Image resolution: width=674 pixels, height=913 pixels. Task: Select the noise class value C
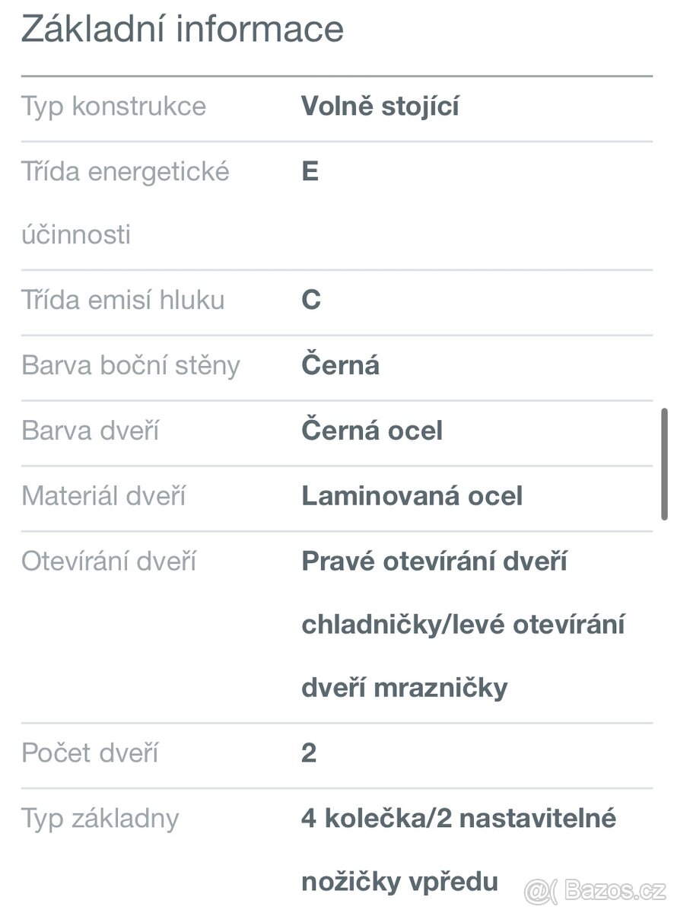[310, 300]
